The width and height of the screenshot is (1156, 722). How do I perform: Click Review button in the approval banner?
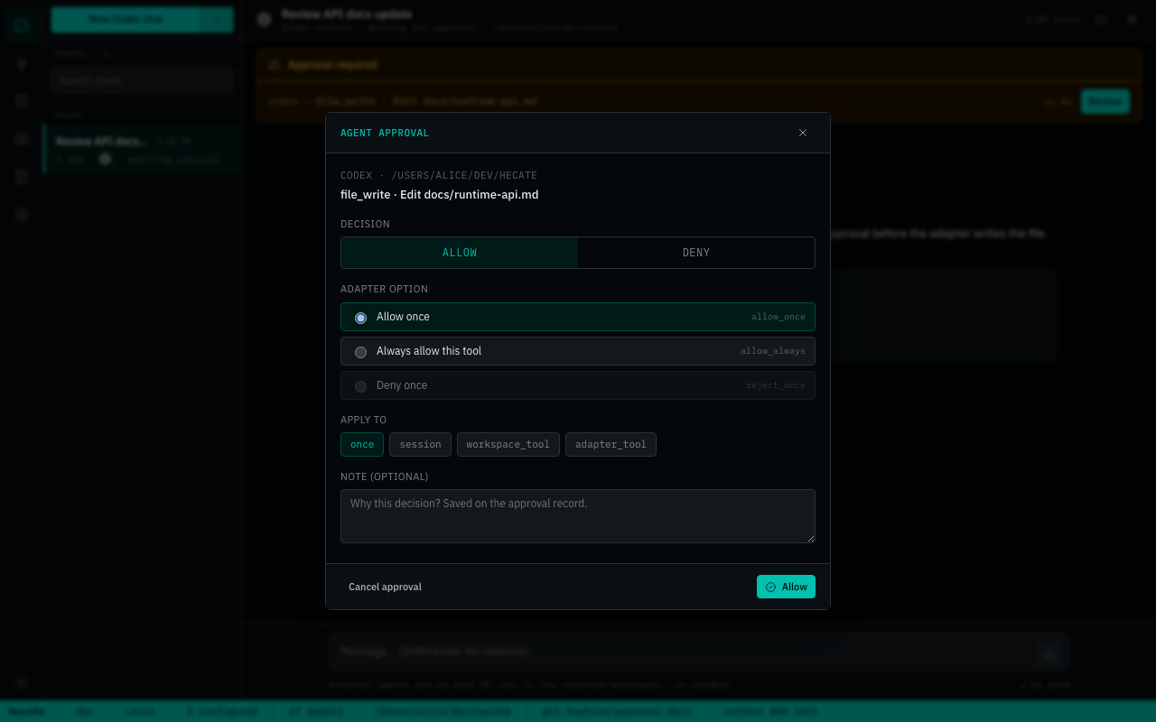[1105, 101]
